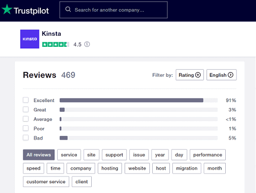Click the plus icon in Rating filter

pos(198,75)
